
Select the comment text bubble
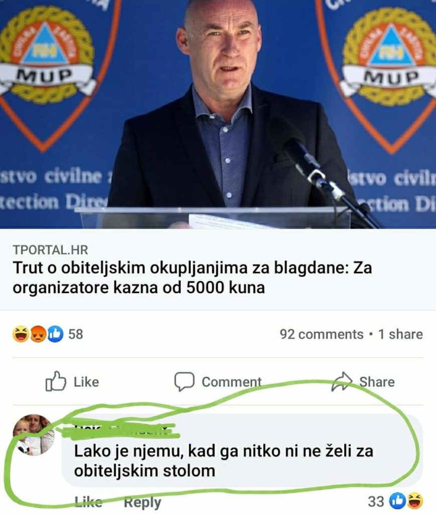pos(242,450)
